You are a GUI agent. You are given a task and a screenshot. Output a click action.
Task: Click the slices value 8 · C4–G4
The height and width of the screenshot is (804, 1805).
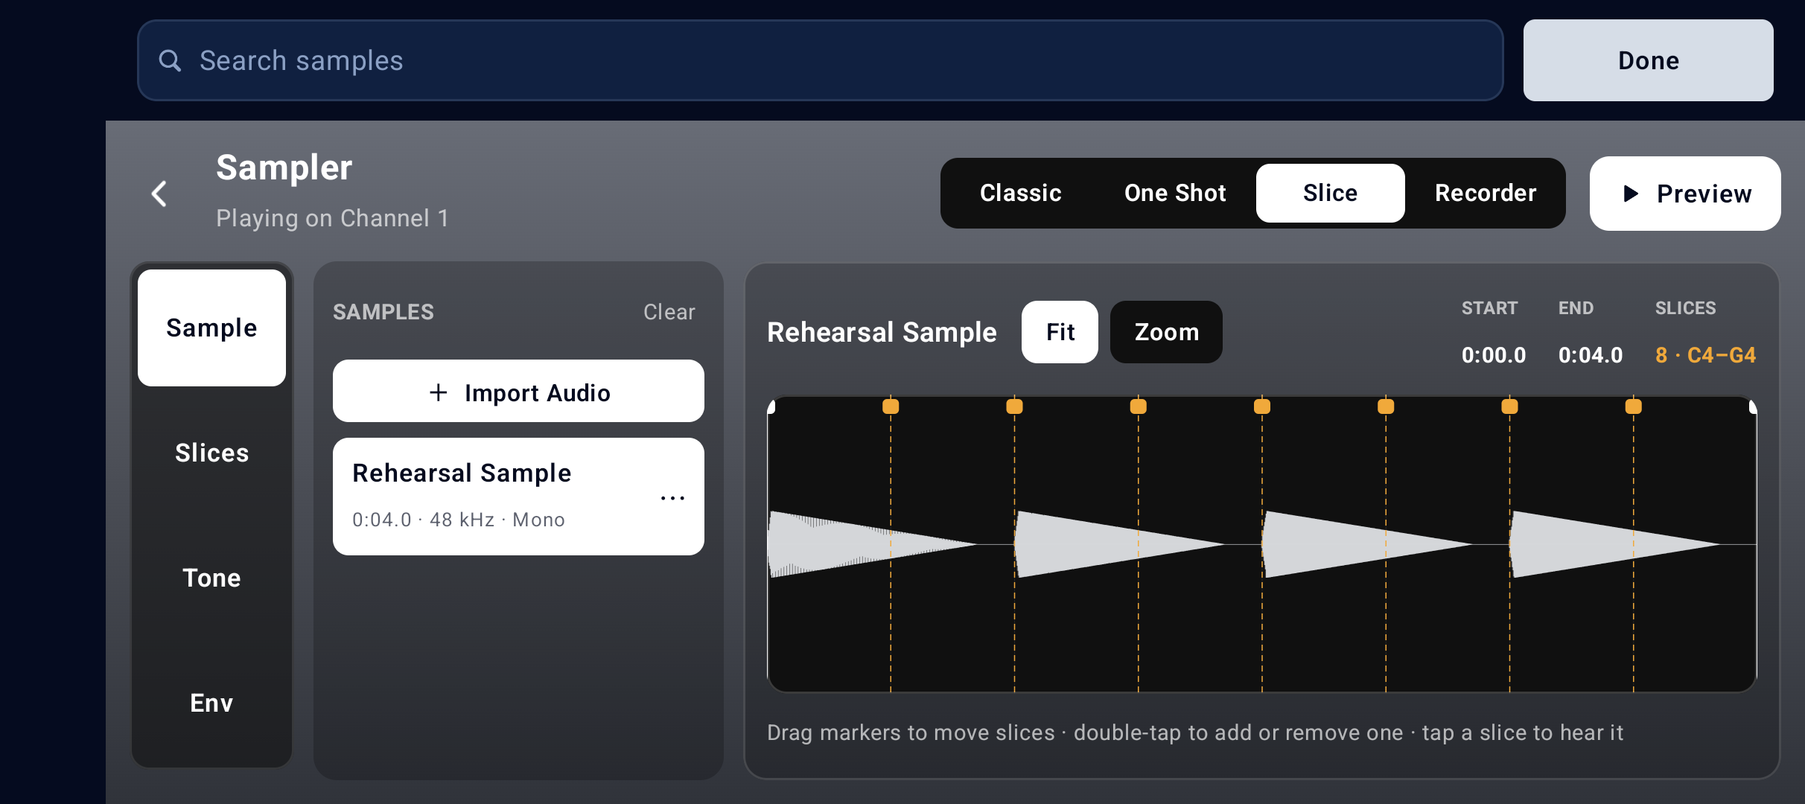(x=1705, y=355)
